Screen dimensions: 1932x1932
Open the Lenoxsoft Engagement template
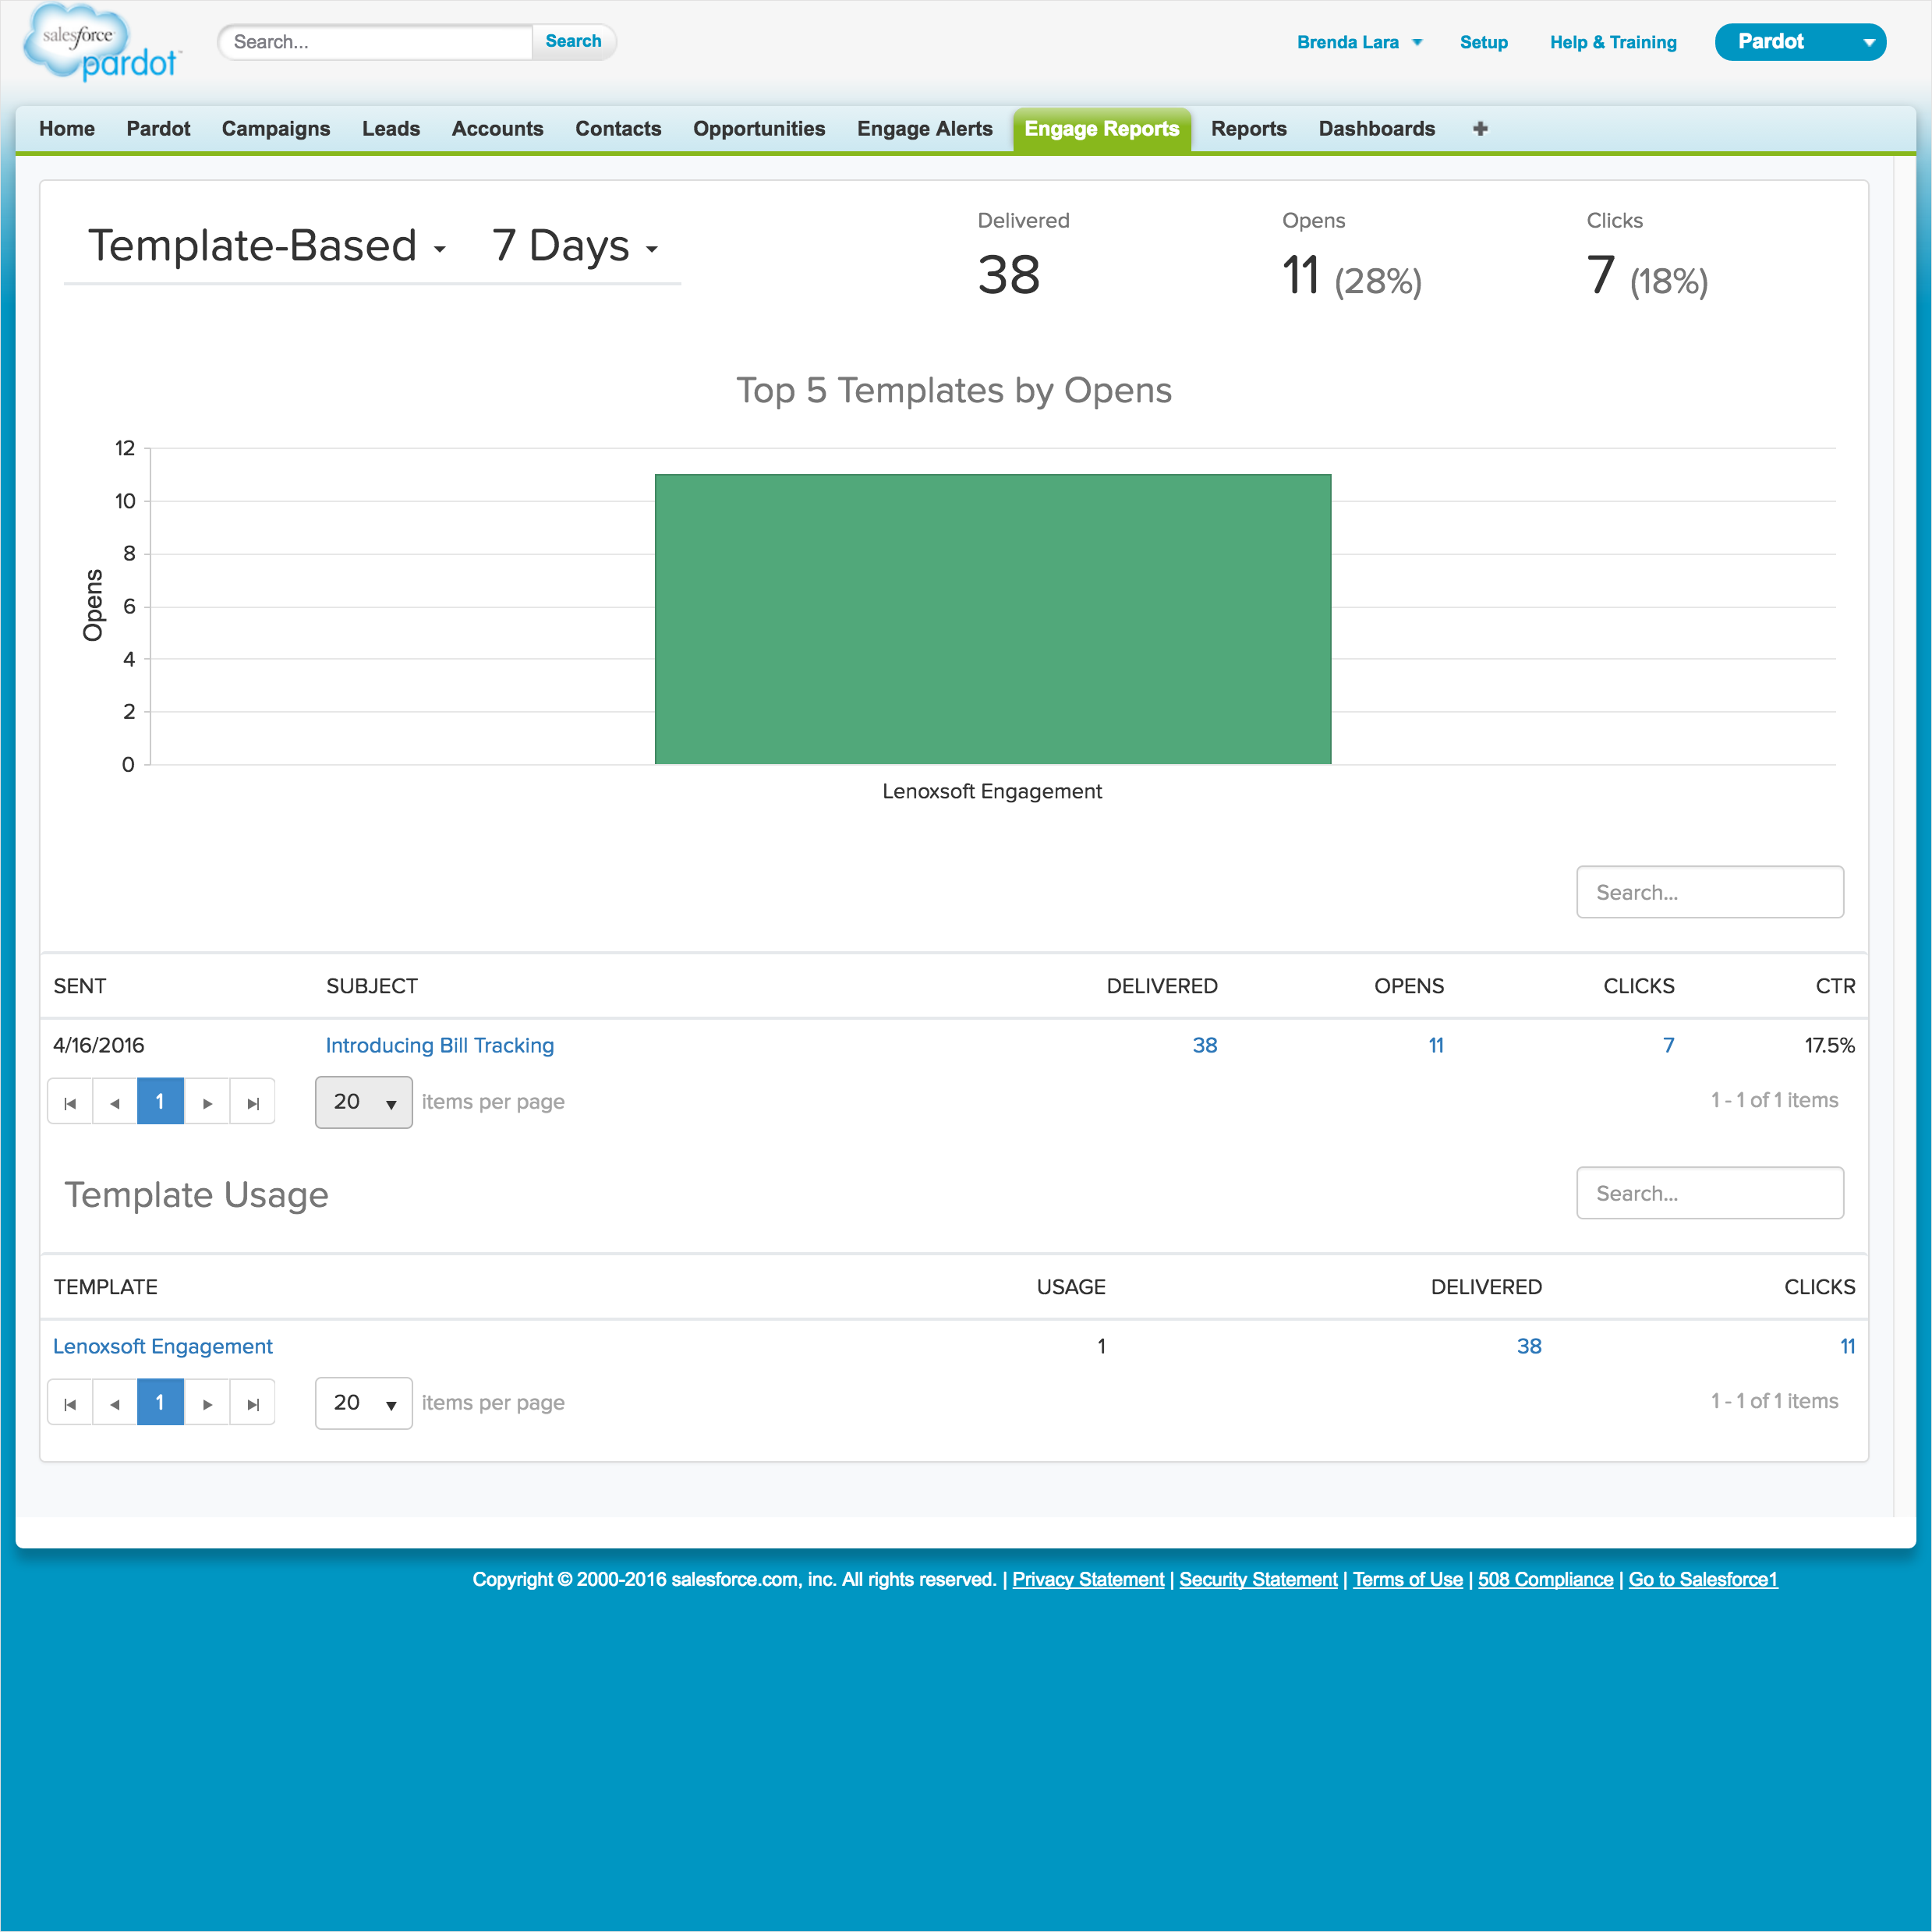pos(162,1346)
